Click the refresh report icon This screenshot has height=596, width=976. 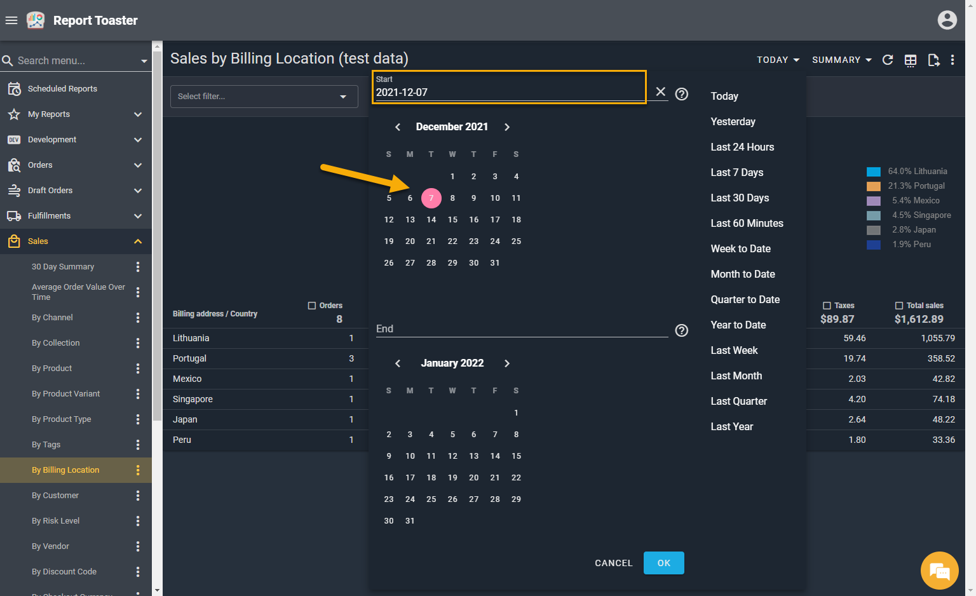(x=888, y=60)
